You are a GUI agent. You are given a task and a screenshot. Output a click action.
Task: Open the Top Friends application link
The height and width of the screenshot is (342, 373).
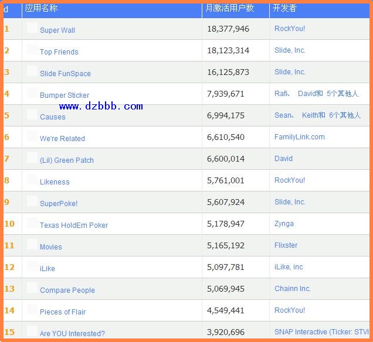coord(59,52)
